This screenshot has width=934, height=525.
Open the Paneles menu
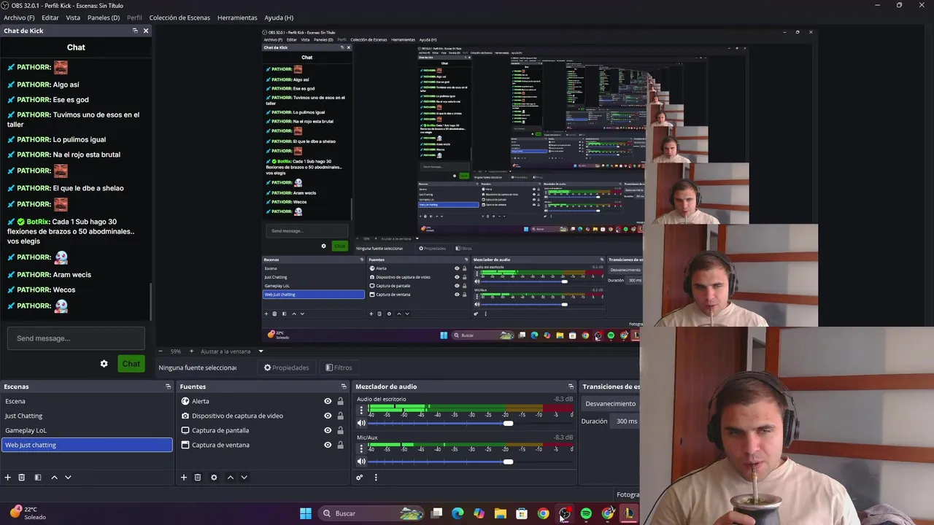tap(104, 17)
